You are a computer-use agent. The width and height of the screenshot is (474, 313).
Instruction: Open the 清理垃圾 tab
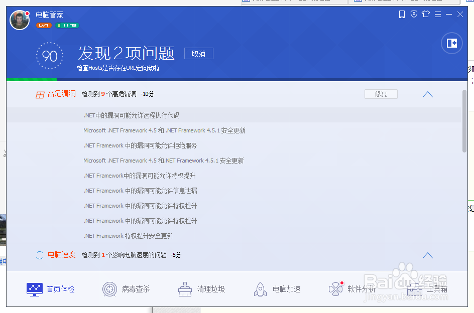[202, 289]
